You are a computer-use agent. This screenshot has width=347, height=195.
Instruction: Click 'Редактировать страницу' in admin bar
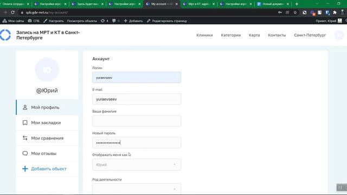pyautogui.click(x=167, y=21)
